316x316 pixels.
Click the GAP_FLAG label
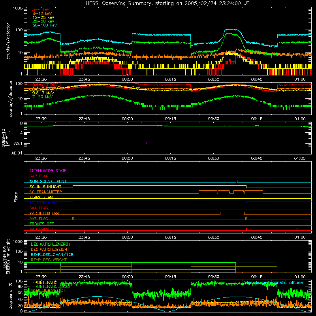39,176
